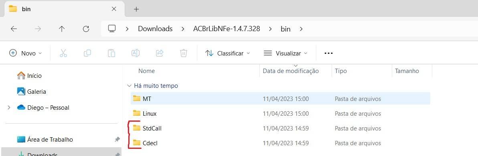Image resolution: width=478 pixels, height=156 pixels.
Task: Open the Visualizar view dropdown
Action: (286, 53)
